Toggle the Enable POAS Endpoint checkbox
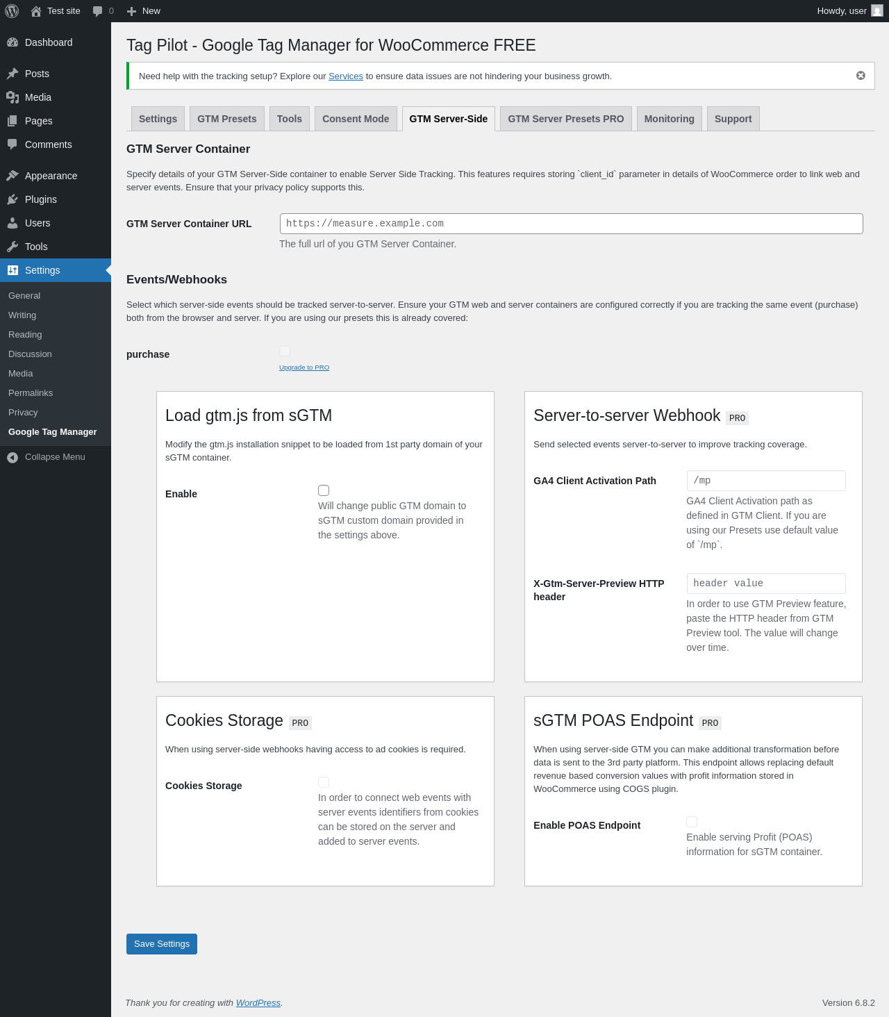The image size is (889, 1017). pos(692,822)
